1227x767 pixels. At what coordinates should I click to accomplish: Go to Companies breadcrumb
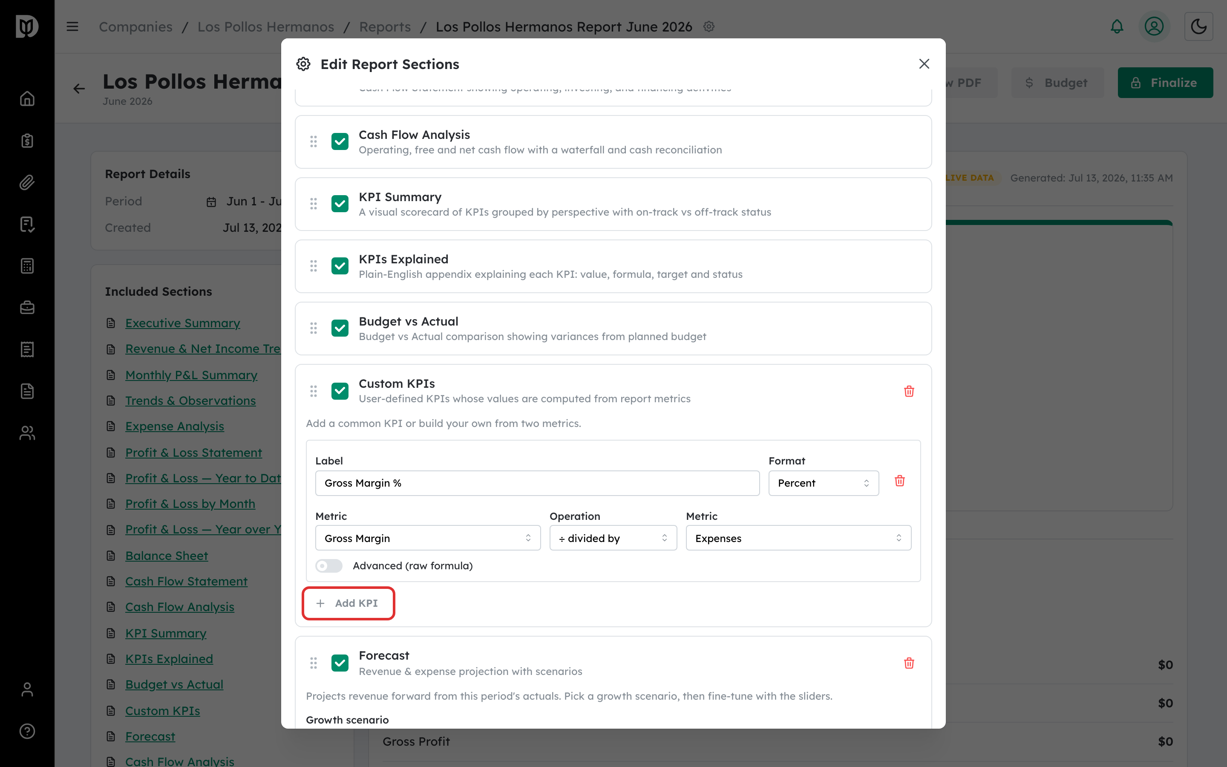(x=135, y=26)
